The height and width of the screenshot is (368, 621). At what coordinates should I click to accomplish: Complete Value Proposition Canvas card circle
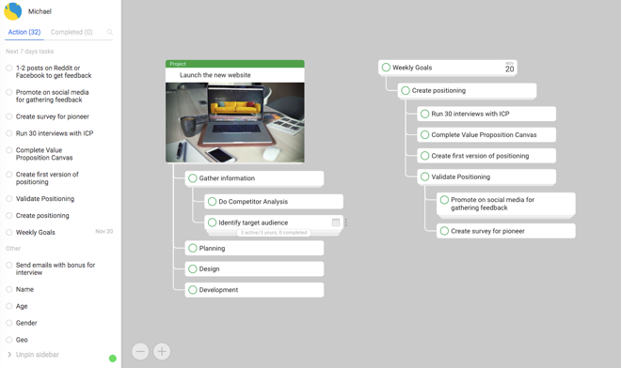[x=424, y=135]
